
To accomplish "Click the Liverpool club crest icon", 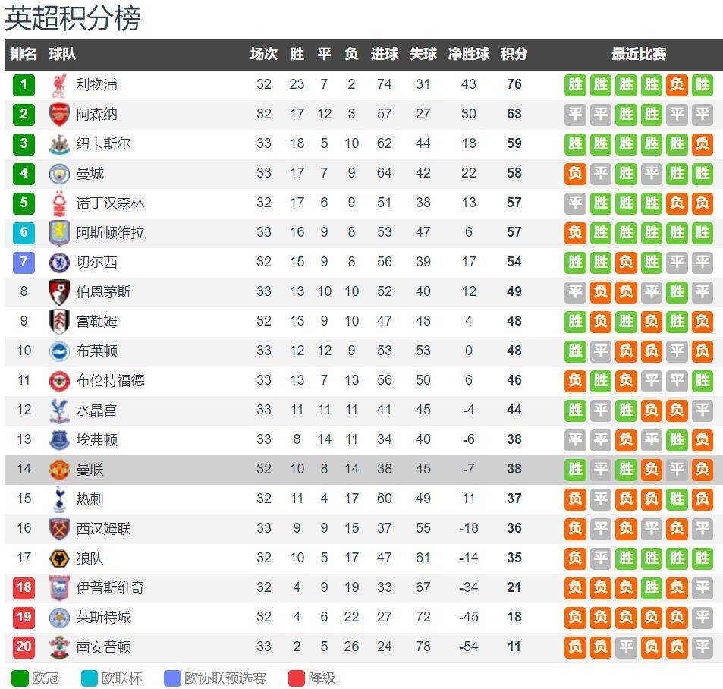I will 59,85.
